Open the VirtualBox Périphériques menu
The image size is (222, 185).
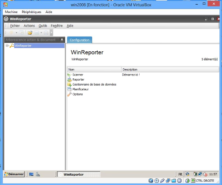[x=32, y=12]
